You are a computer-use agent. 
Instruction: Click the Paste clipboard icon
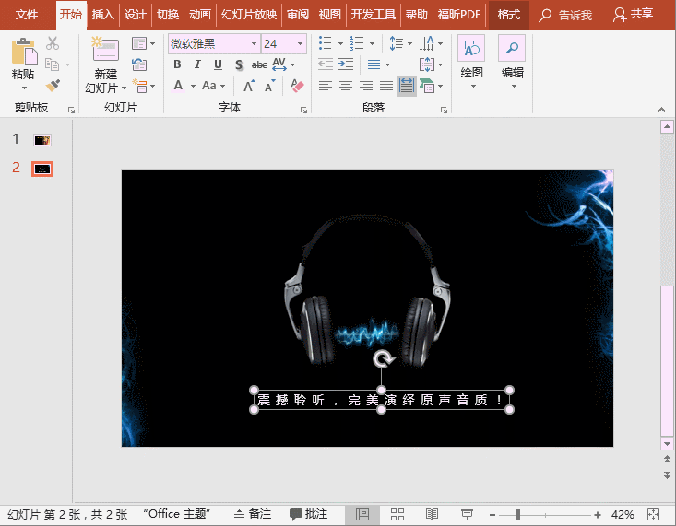tap(24, 52)
